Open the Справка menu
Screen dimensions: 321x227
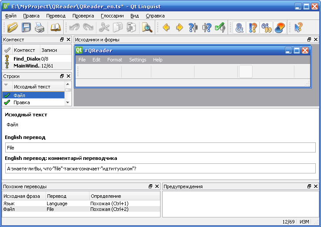tap(155, 16)
